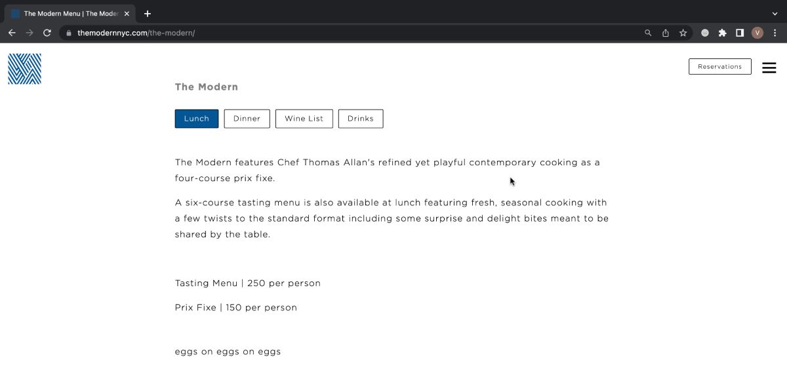Open the Drinks menu section

point(360,119)
